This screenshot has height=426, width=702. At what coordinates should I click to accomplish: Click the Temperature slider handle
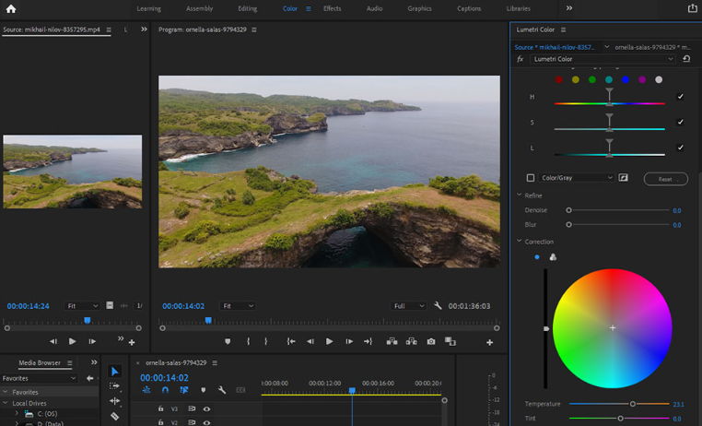(633, 404)
